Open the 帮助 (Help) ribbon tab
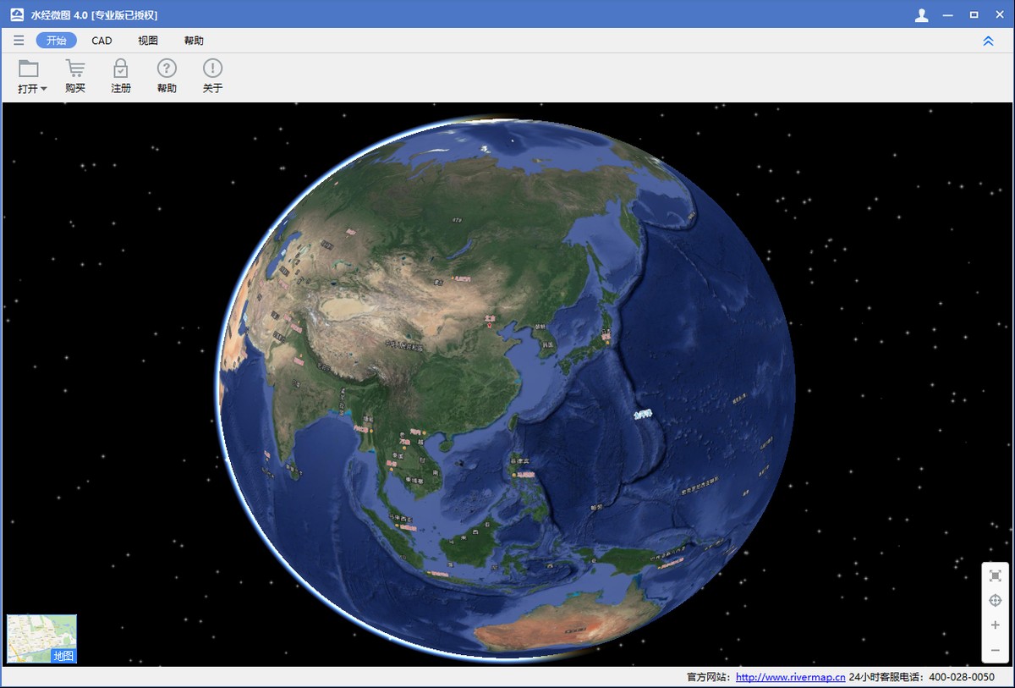The height and width of the screenshot is (688, 1015). (193, 40)
